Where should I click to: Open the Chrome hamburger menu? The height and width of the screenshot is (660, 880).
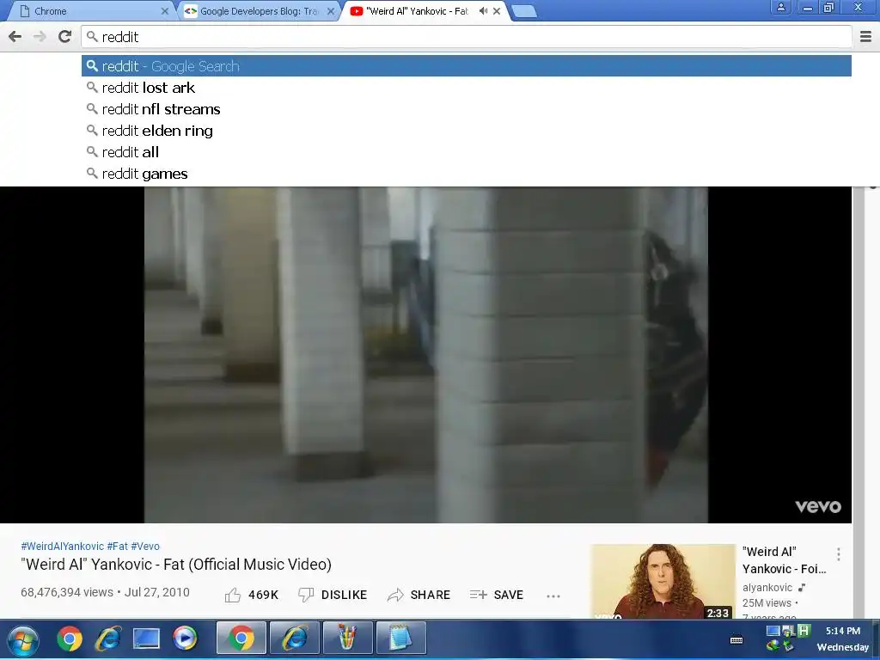point(866,37)
